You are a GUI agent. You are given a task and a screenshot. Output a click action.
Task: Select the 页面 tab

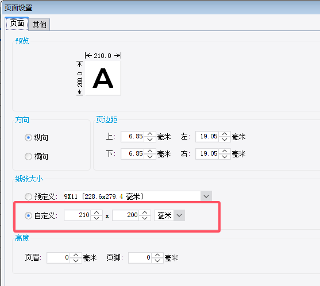click(x=17, y=24)
